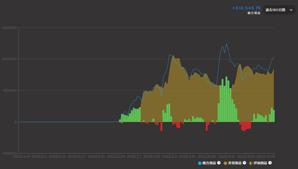Click the 2022.7.7 x-axis date label

pos(134,156)
